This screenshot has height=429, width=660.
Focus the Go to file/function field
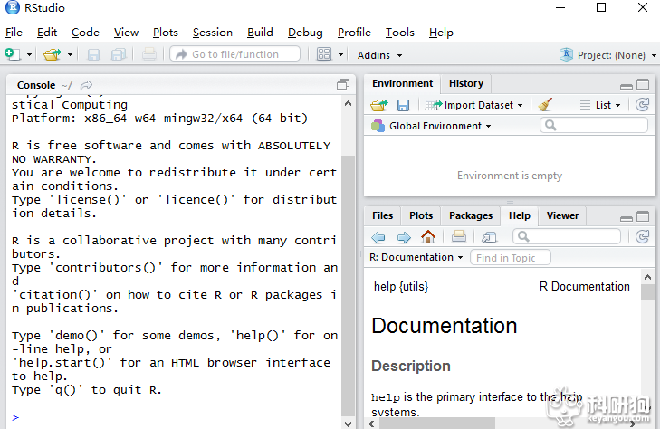[234, 54]
